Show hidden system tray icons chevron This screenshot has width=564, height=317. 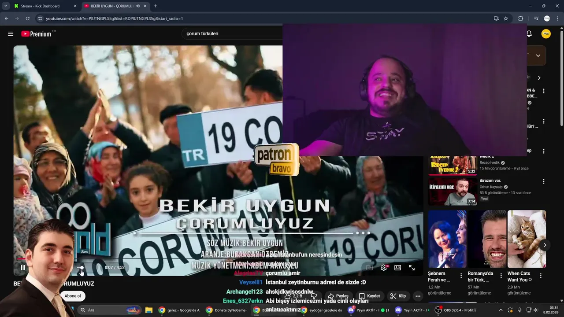click(x=501, y=310)
